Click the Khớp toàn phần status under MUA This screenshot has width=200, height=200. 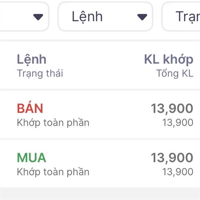pos(53,172)
